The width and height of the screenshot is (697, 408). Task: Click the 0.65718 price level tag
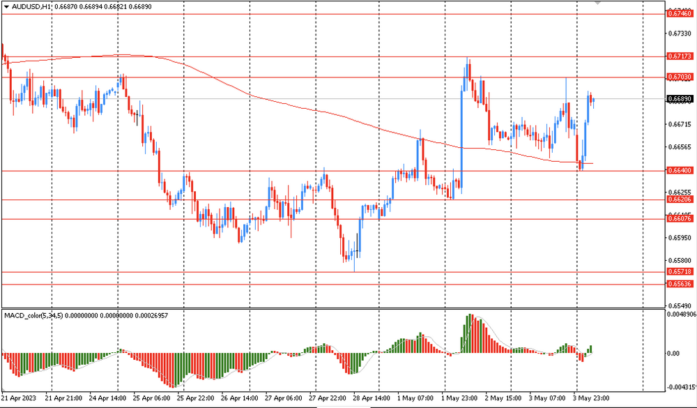tap(680, 271)
